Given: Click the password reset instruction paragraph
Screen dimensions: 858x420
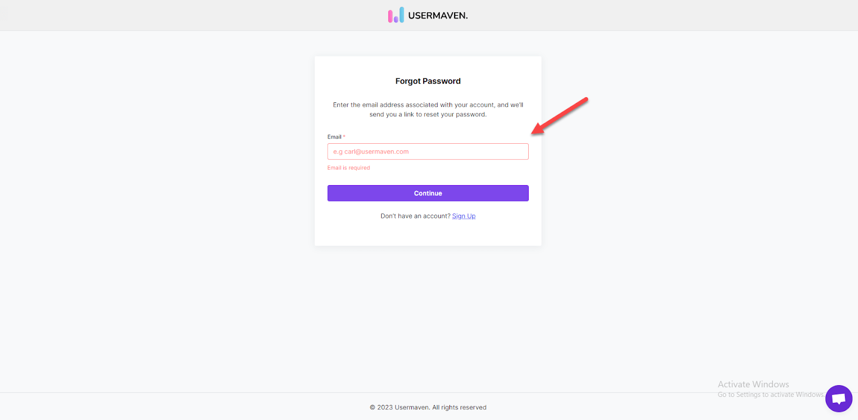Looking at the screenshot, I should (x=427, y=109).
